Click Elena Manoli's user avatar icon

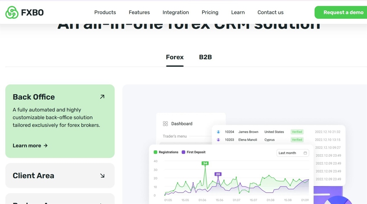219,140
